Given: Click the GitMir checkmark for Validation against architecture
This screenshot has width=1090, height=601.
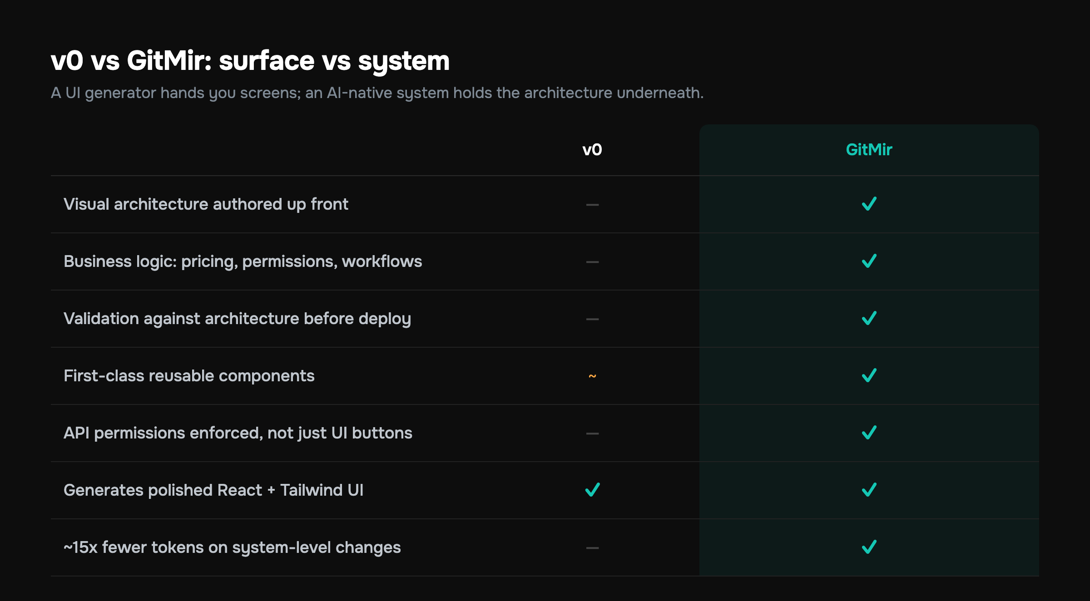Looking at the screenshot, I should coord(869,319).
